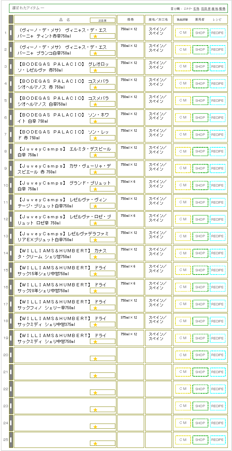Open RECIPE for グレオロッソ・レゼルヴァ 赤
The image size is (232, 451).
(x=218, y=67)
